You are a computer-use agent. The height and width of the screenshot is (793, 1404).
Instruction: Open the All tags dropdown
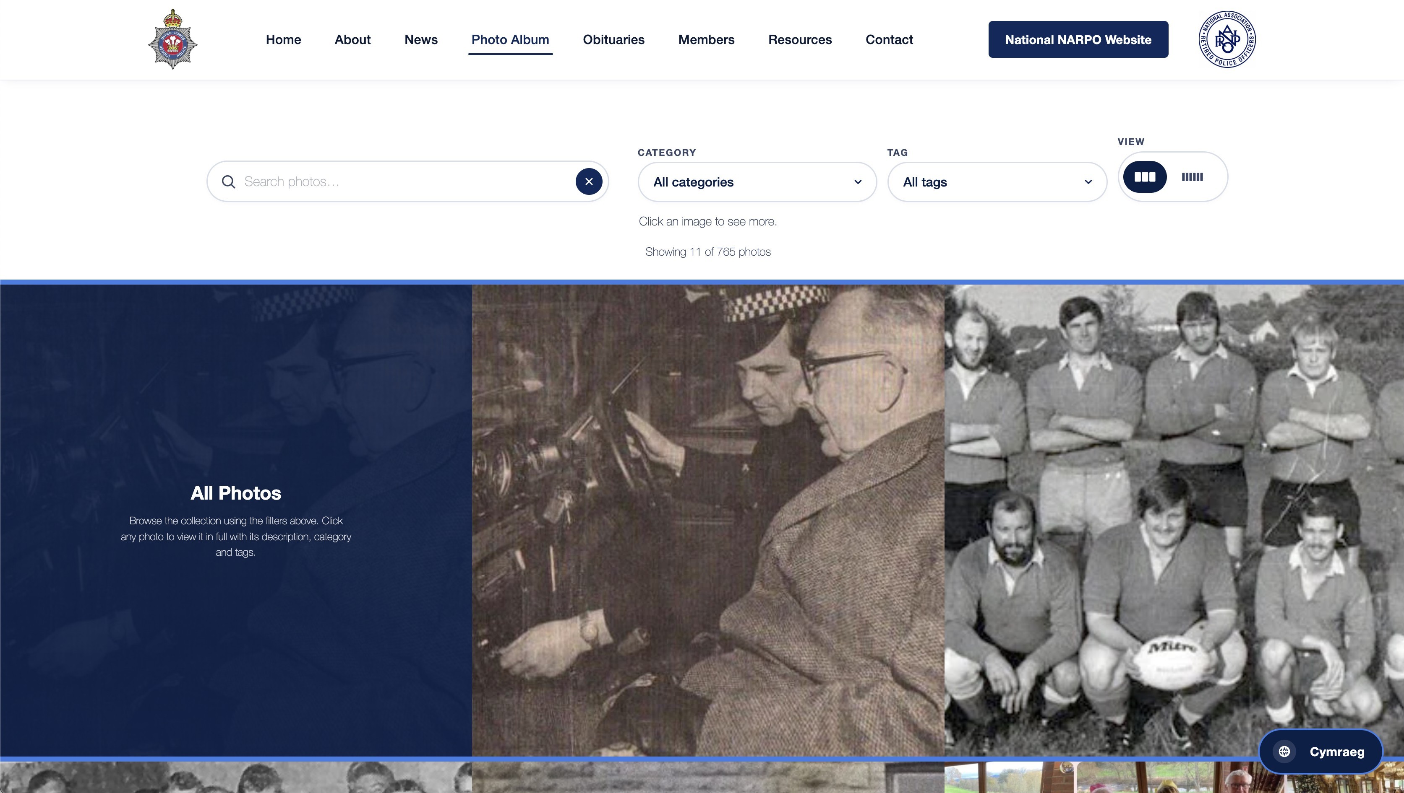tap(997, 182)
